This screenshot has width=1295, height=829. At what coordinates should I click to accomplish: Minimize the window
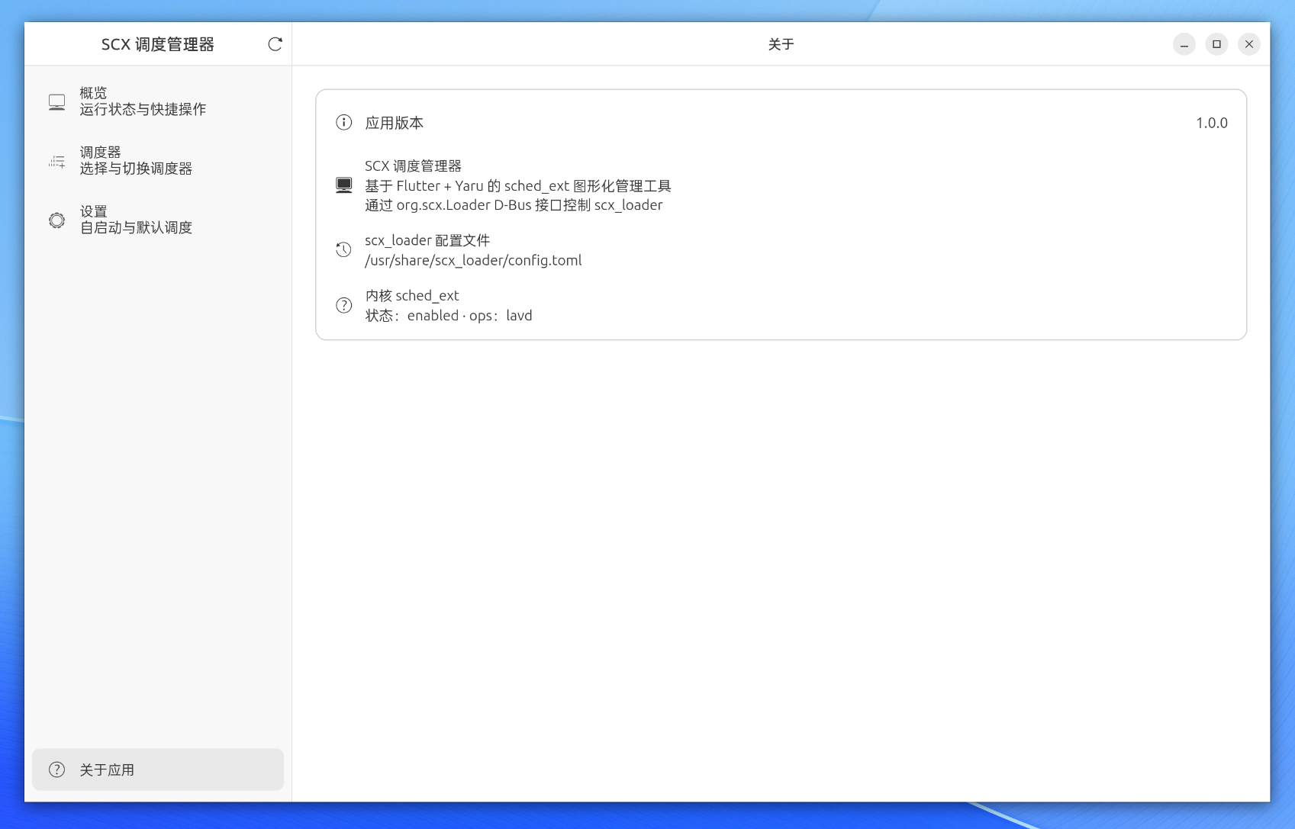click(x=1184, y=44)
